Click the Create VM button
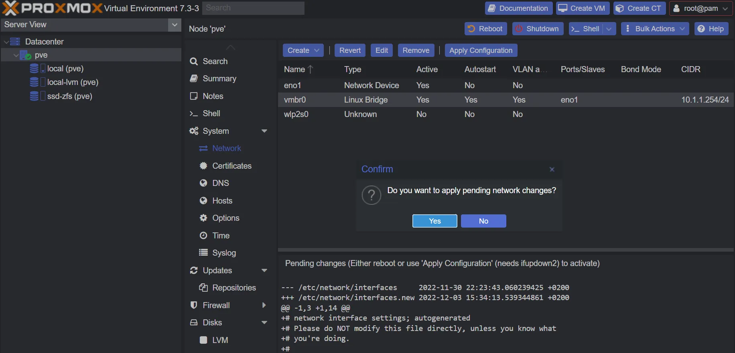735x353 pixels. (x=583, y=8)
